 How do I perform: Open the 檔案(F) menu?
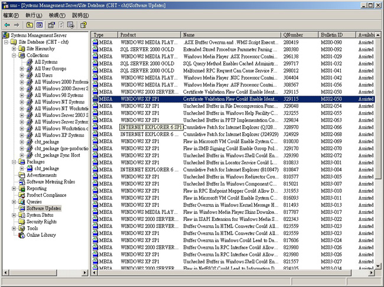(x=11, y=15)
